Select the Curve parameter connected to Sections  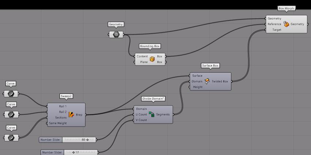click(x=11, y=137)
